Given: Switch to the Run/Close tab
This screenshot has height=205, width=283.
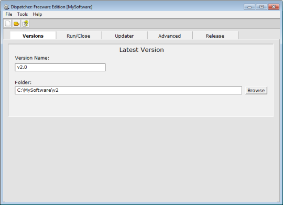Looking at the screenshot, I should [x=79, y=36].
